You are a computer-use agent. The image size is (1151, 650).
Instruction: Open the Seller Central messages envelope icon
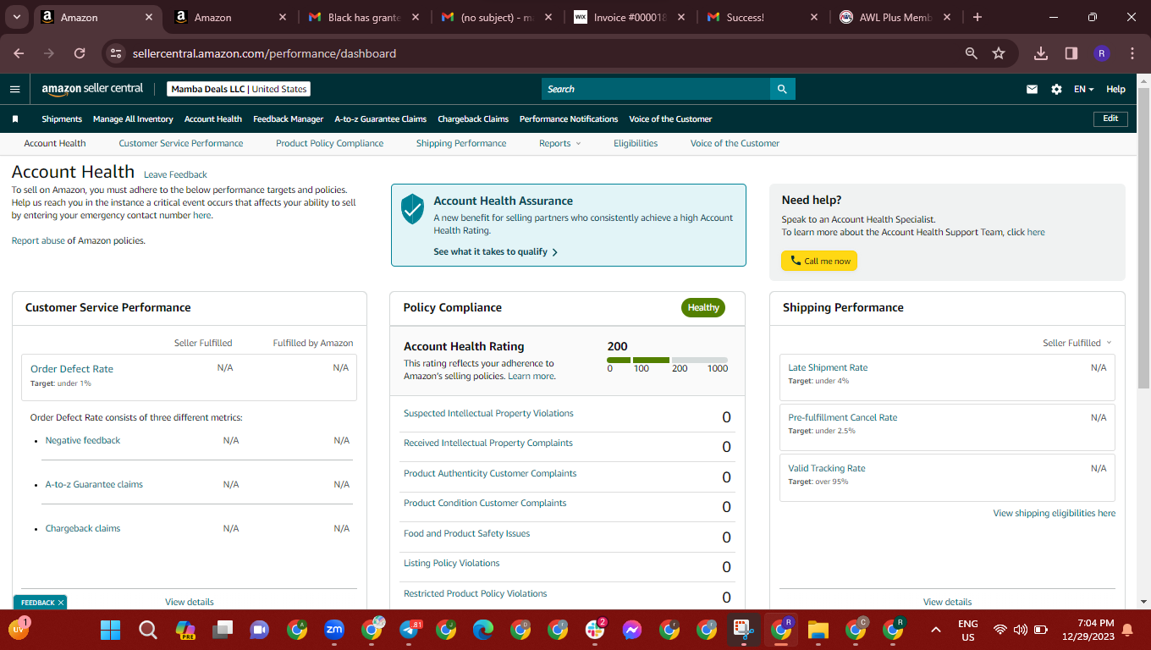tap(1032, 89)
